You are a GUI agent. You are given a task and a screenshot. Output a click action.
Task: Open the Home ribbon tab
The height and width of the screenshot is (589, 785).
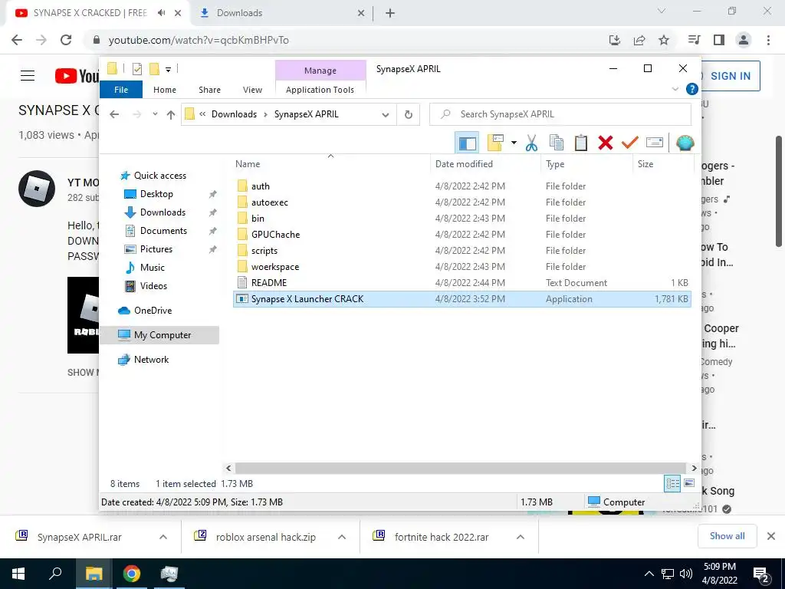coord(165,90)
